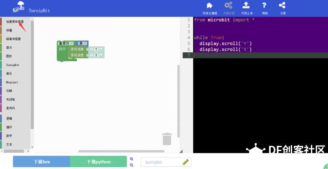
Task: Click the 执行 label on loop block
Action: (x=62, y=49)
